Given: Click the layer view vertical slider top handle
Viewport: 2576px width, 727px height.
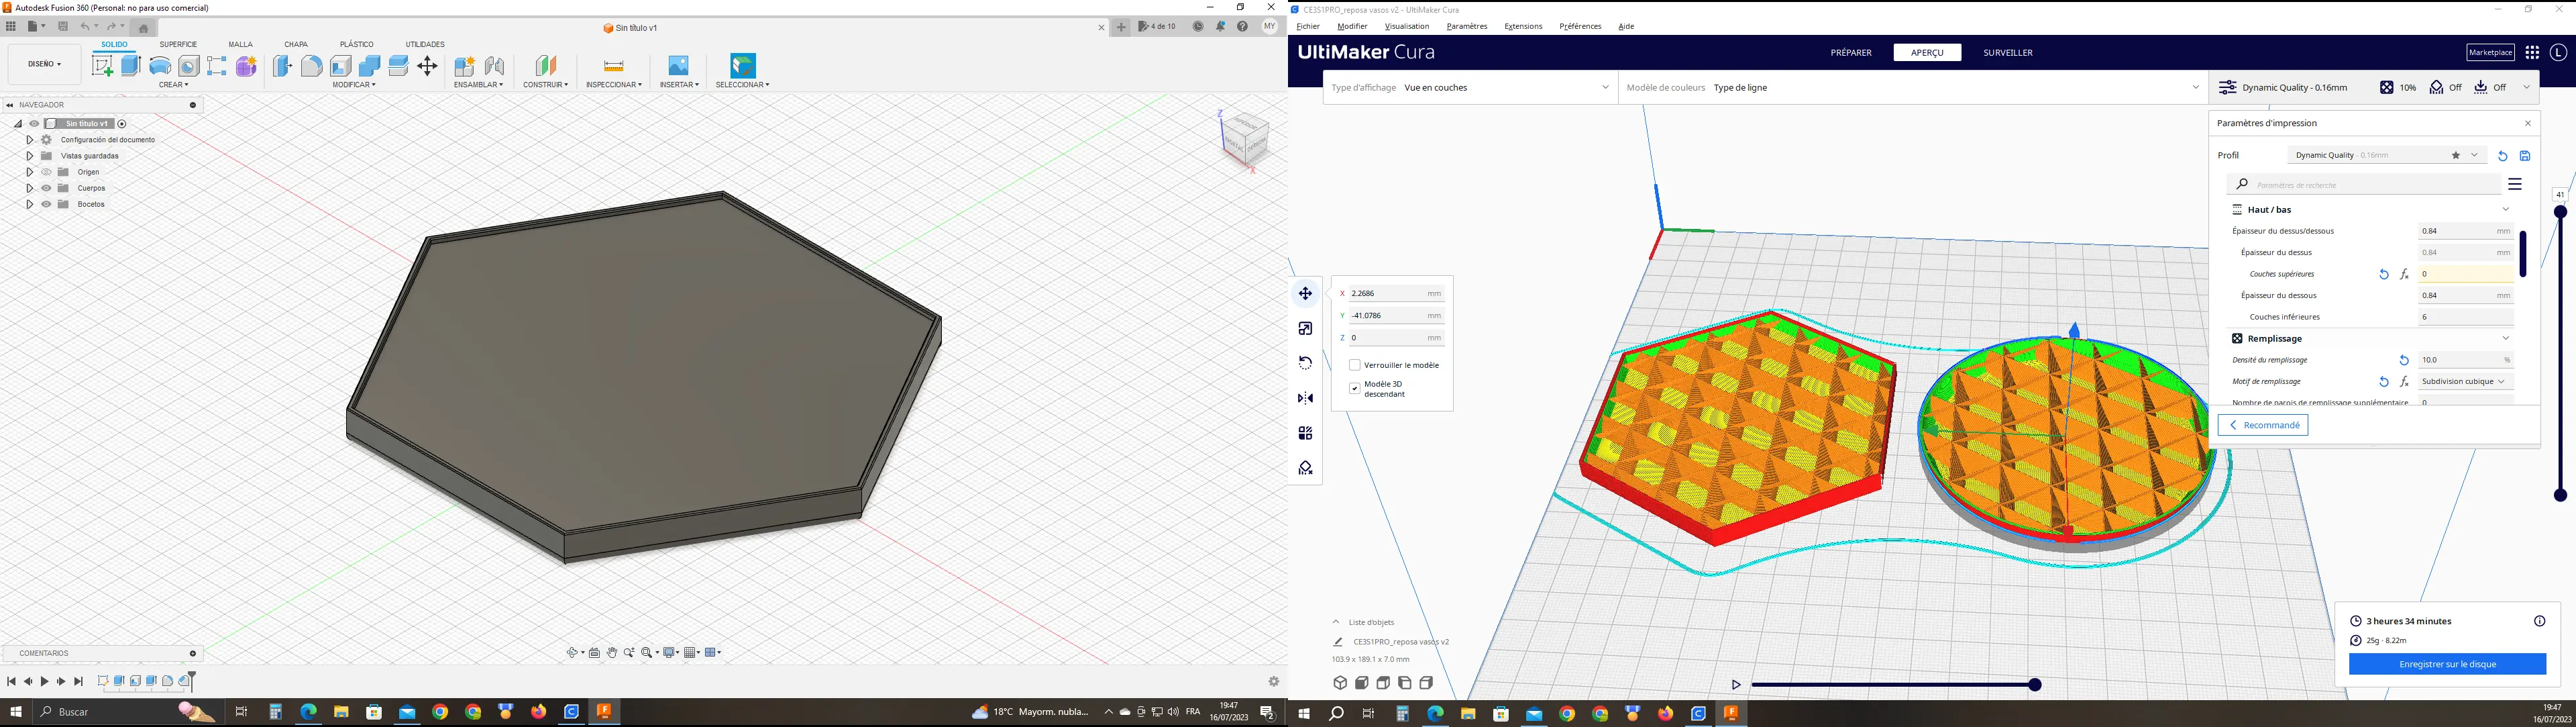Looking at the screenshot, I should tap(2560, 212).
